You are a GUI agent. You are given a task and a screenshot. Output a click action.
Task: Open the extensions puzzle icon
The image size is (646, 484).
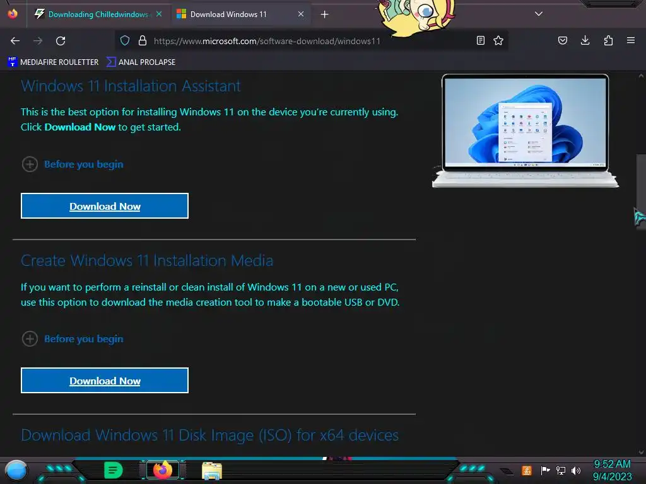pyautogui.click(x=608, y=40)
